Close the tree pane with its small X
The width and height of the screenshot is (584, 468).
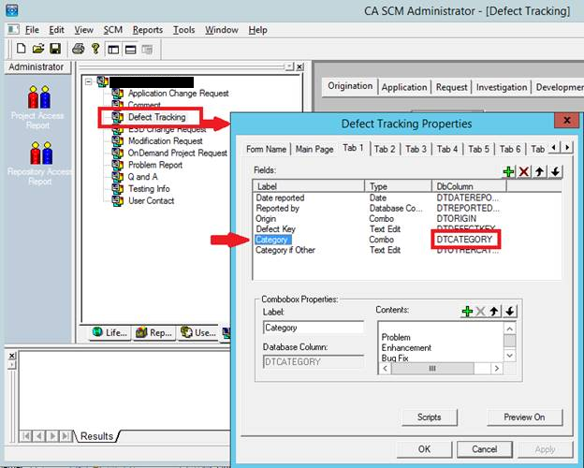pos(299,67)
